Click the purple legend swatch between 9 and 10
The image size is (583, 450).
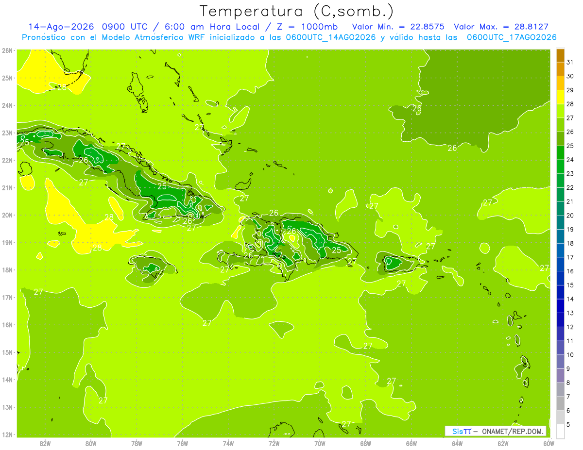[x=560, y=361]
